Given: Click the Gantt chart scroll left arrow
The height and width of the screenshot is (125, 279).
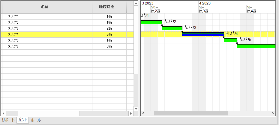Looking at the screenshot, I should pos(143,113).
